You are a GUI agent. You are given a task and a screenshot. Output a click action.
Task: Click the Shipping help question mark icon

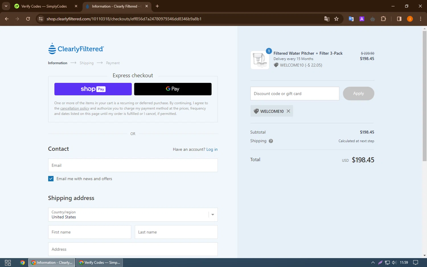click(271, 141)
